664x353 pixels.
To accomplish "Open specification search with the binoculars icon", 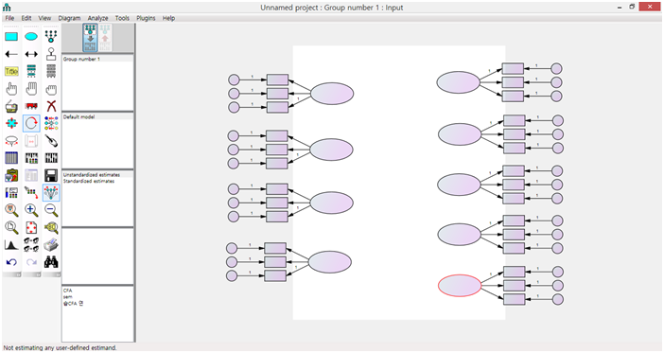I will [51, 262].
